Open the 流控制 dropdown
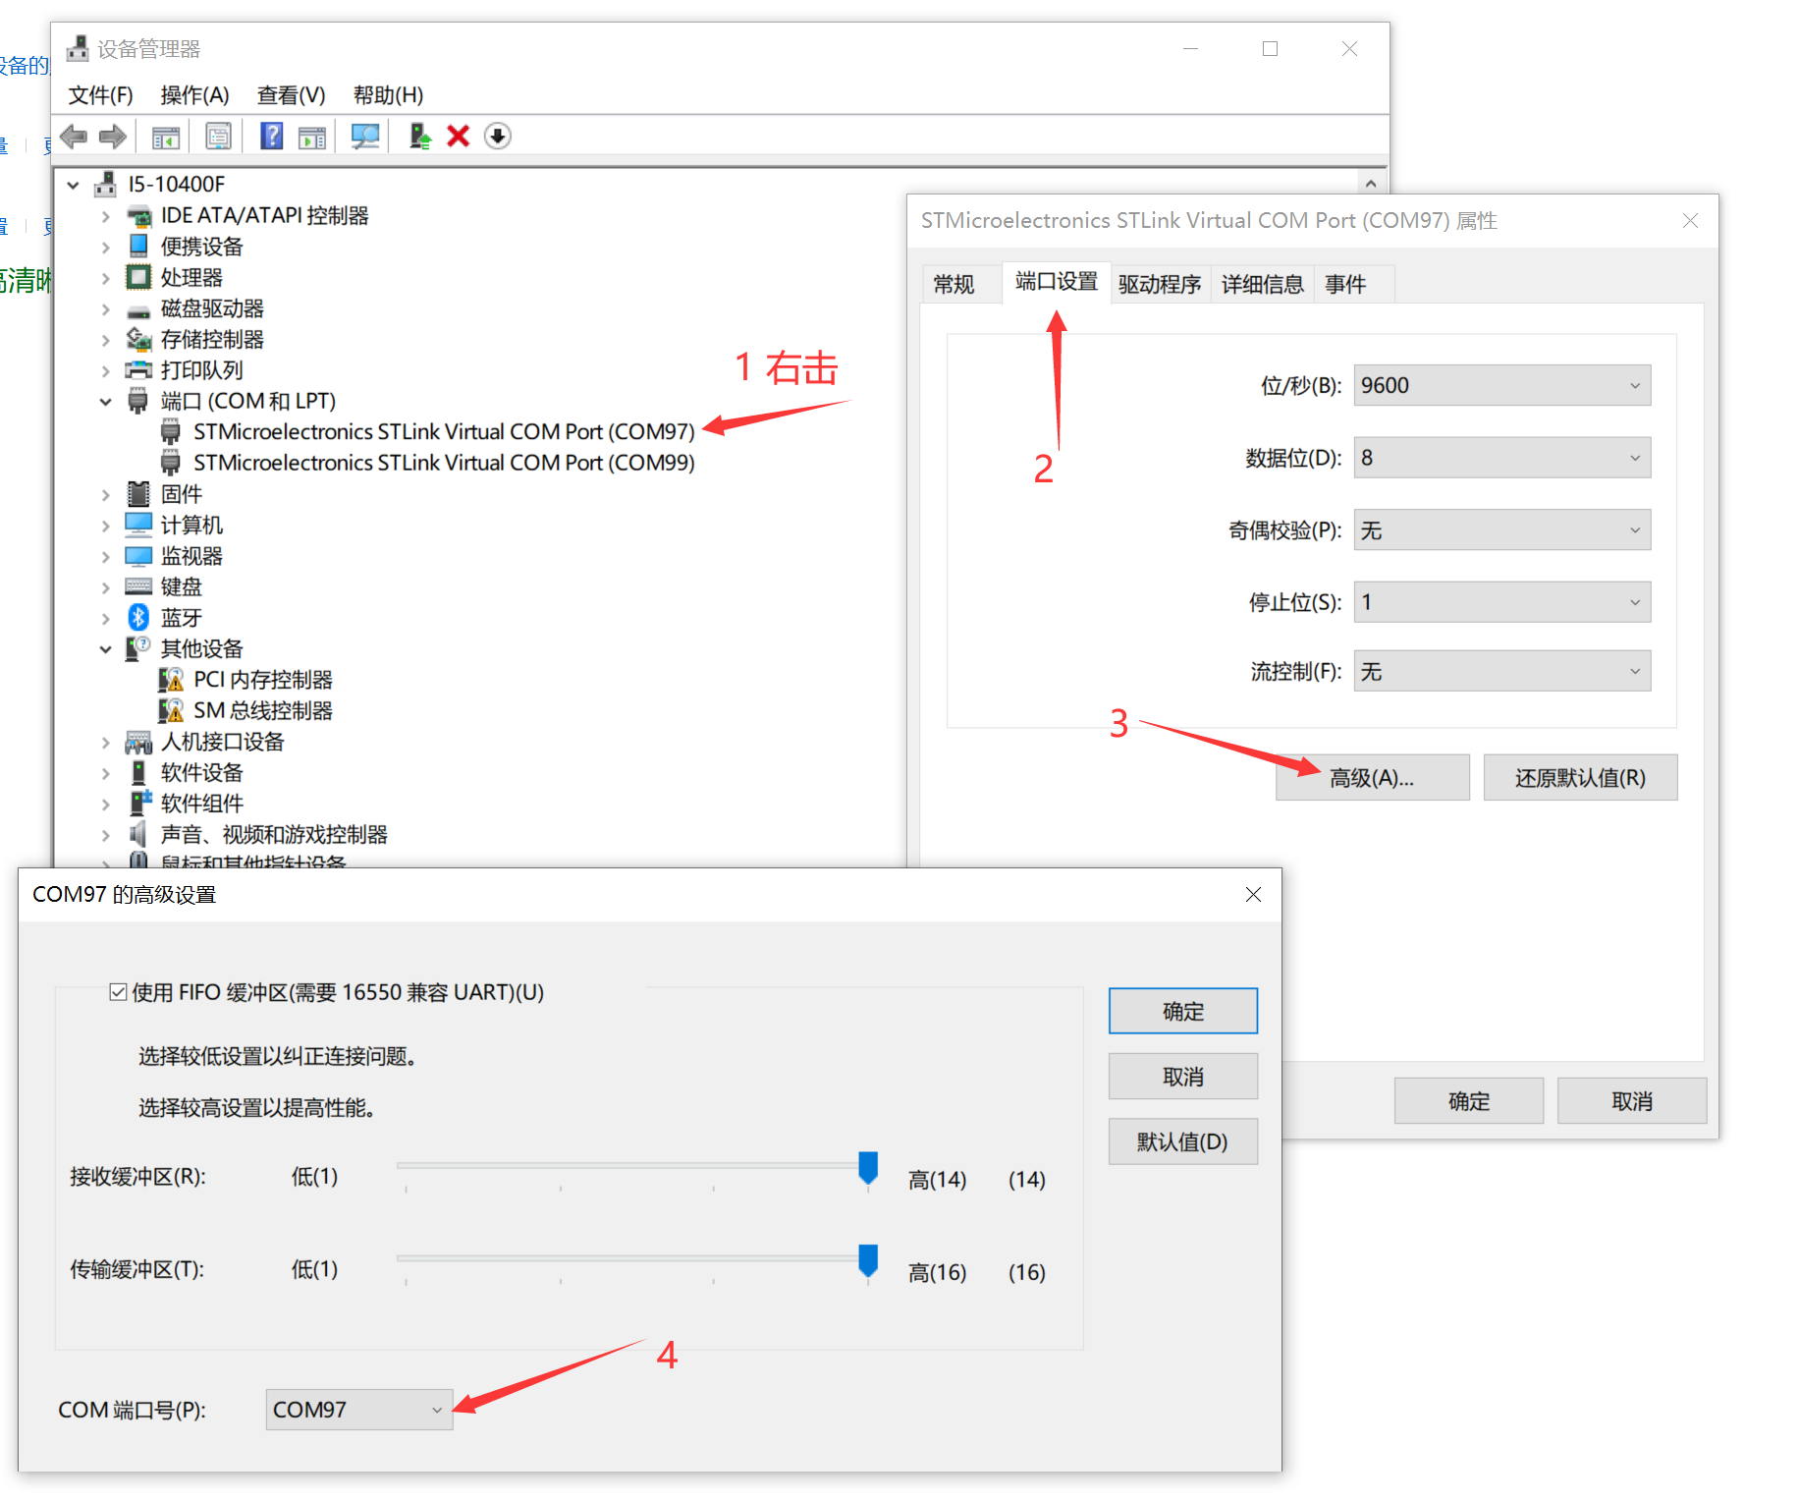Viewport: 1799px width, 1501px height. point(1501,671)
